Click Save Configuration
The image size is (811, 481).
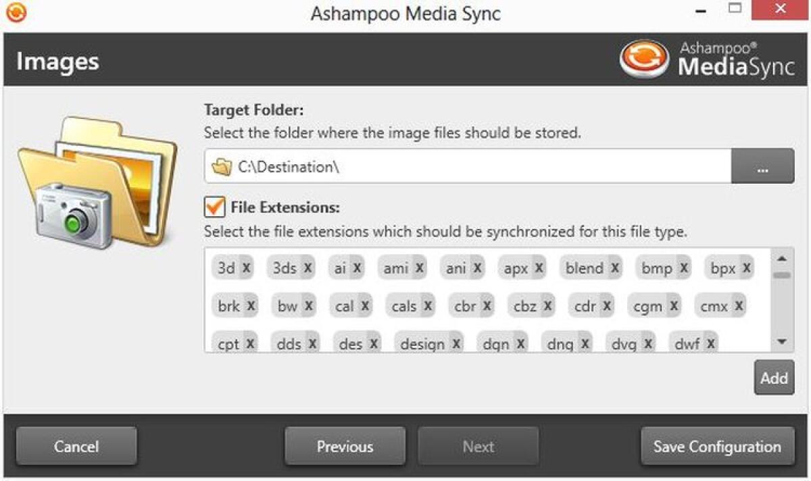716,446
